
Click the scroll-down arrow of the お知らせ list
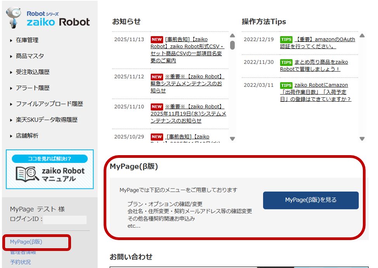click(232, 138)
